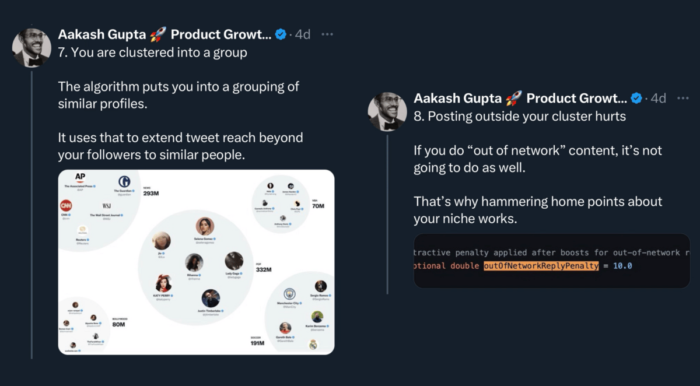Click the Manchester City crest in soccer cluster
The height and width of the screenshot is (386, 700).
[289, 294]
